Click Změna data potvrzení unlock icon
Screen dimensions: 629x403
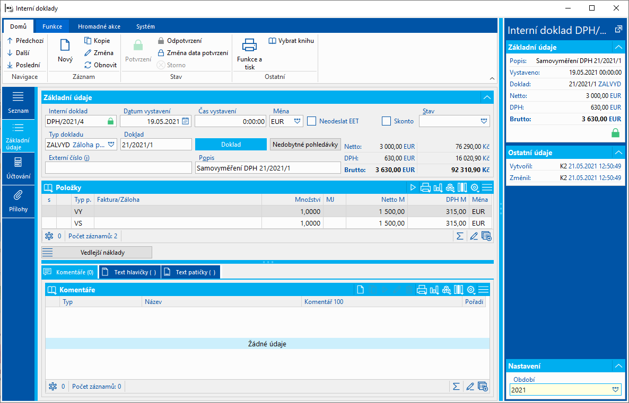161,52
